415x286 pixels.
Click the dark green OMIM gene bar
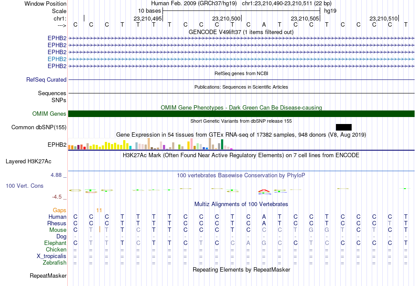tap(241, 114)
